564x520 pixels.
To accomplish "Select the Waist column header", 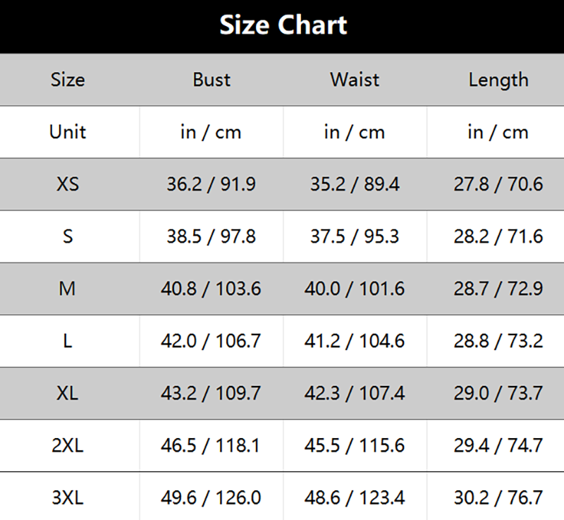I will pos(355,80).
